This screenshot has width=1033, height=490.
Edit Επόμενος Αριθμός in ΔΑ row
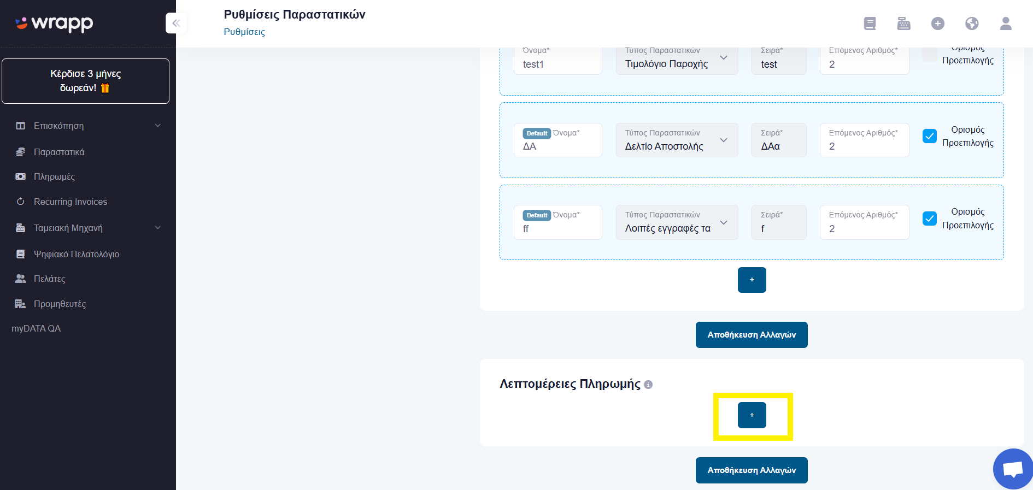coord(865,140)
